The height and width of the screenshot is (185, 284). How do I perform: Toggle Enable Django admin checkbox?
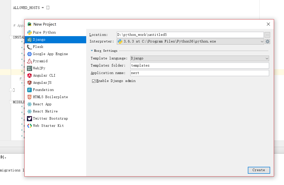pyautogui.click(x=94, y=81)
